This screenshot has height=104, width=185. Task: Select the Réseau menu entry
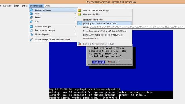click(x=53, y=17)
